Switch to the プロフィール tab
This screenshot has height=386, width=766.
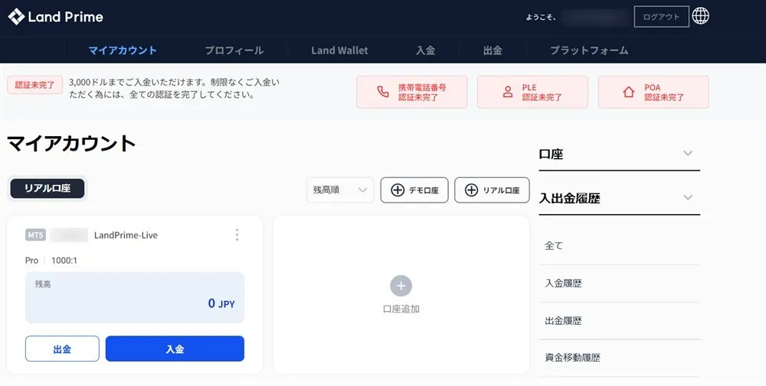(234, 50)
